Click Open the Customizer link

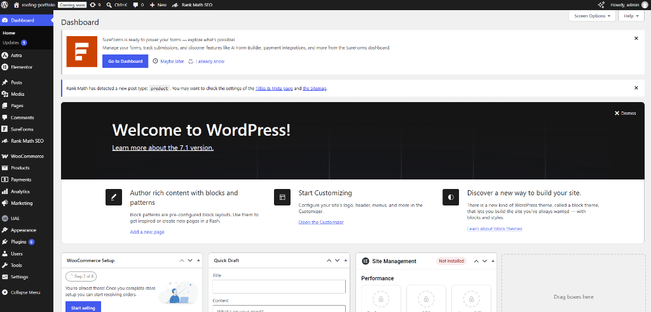(321, 222)
